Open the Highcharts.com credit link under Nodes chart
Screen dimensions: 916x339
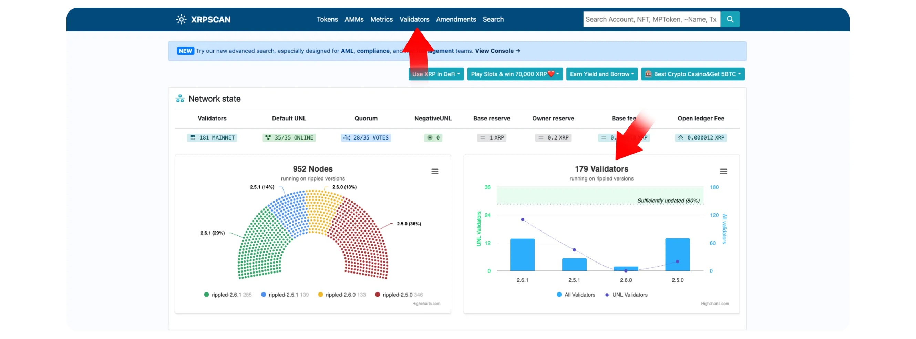(x=426, y=304)
